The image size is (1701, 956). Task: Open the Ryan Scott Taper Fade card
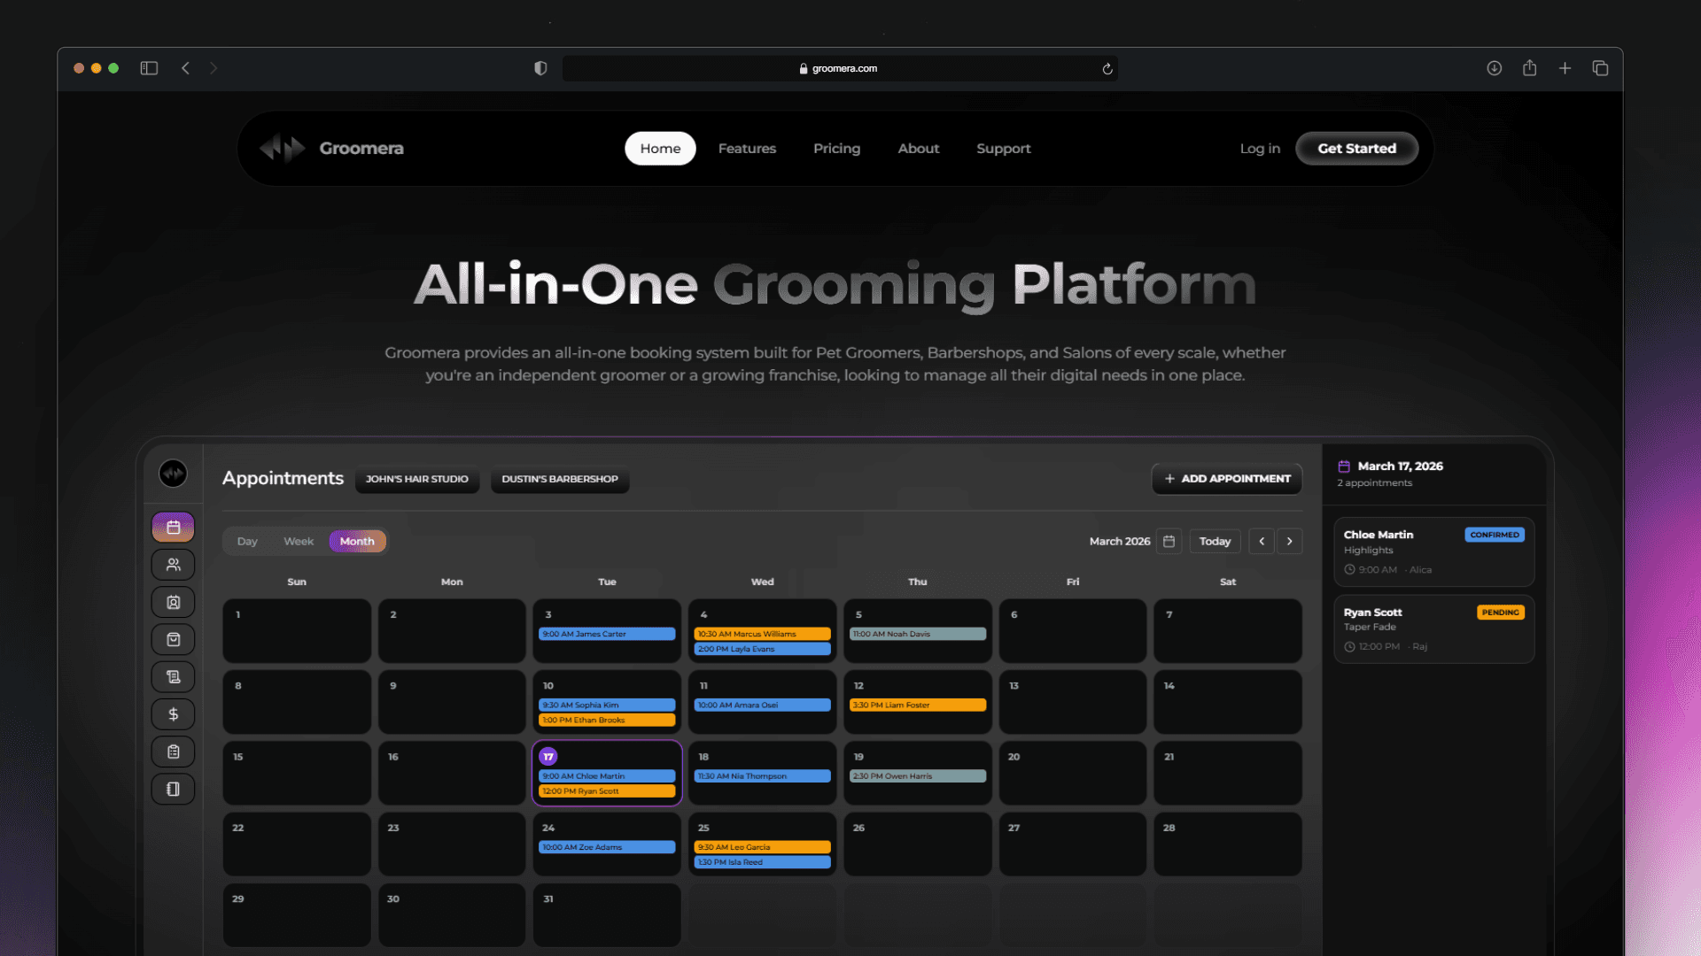(x=1433, y=628)
